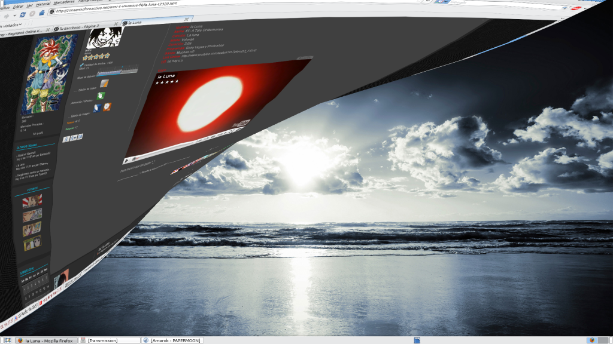Open the Más visitados bookmarks dropdown
The image size is (613, 344).
coord(11,25)
